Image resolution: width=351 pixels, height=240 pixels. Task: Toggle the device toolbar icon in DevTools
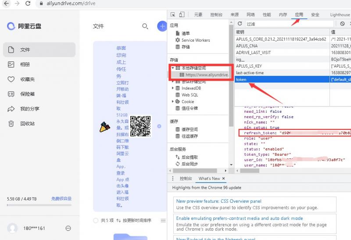pos(182,15)
